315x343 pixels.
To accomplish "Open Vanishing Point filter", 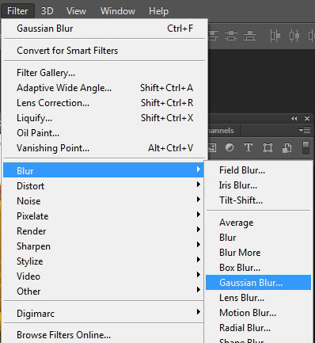I will click(x=104, y=148).
